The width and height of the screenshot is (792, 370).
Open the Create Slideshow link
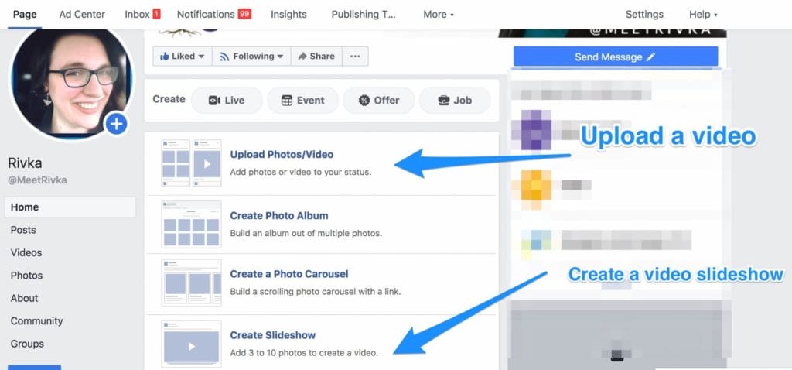[272, 335]
